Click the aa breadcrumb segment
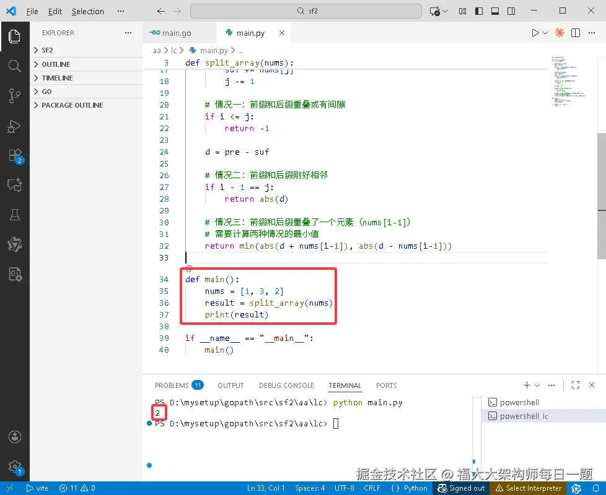 157,51
